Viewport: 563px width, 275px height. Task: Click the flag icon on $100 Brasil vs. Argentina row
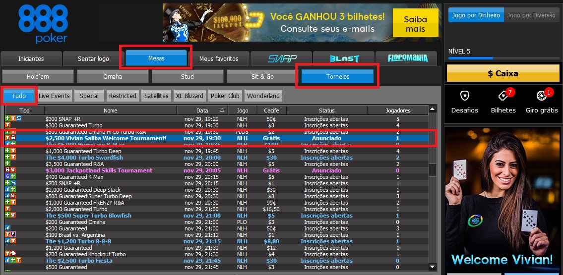pos(13,235)
